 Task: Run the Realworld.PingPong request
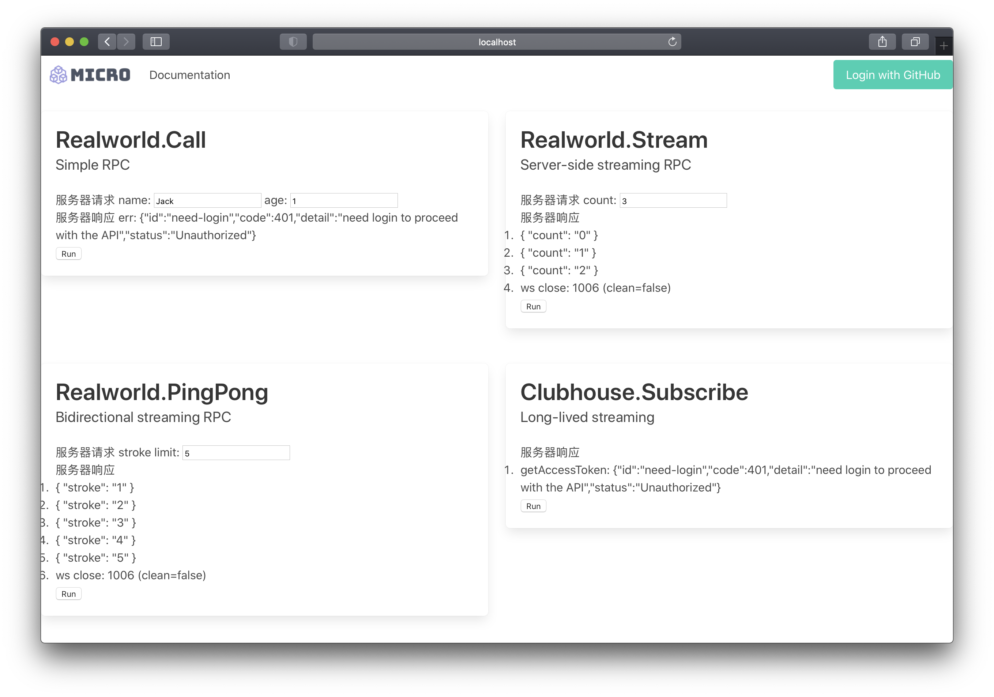(x=68, y=594)
